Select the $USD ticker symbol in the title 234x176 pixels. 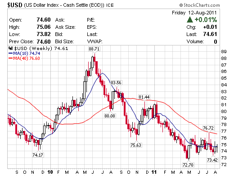click(15, 5)
